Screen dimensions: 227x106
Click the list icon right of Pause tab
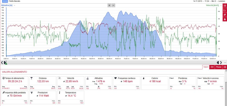pyautogui.click(x=225, y=67)
